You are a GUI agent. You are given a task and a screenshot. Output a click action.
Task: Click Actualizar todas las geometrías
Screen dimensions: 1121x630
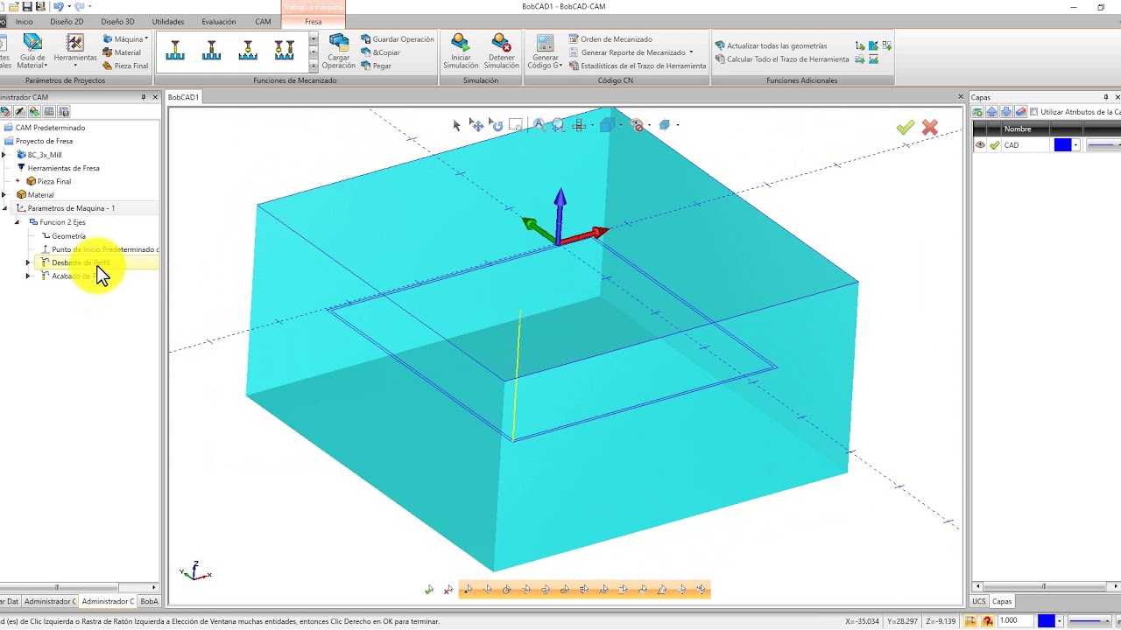(771, 45)
